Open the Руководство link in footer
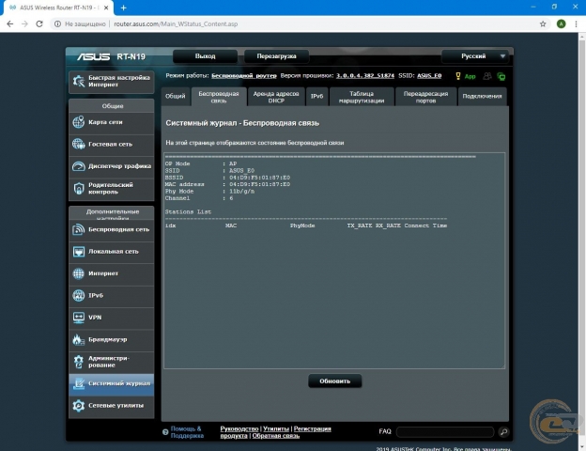 click(239, 428)
